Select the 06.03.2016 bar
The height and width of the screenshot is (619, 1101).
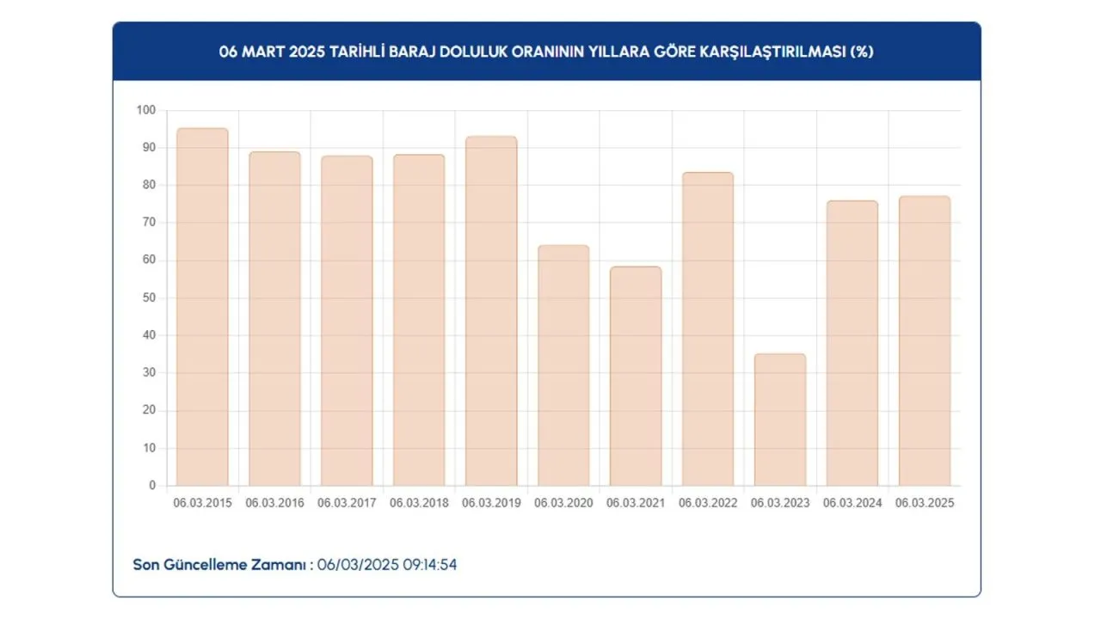tap(274, 319)
